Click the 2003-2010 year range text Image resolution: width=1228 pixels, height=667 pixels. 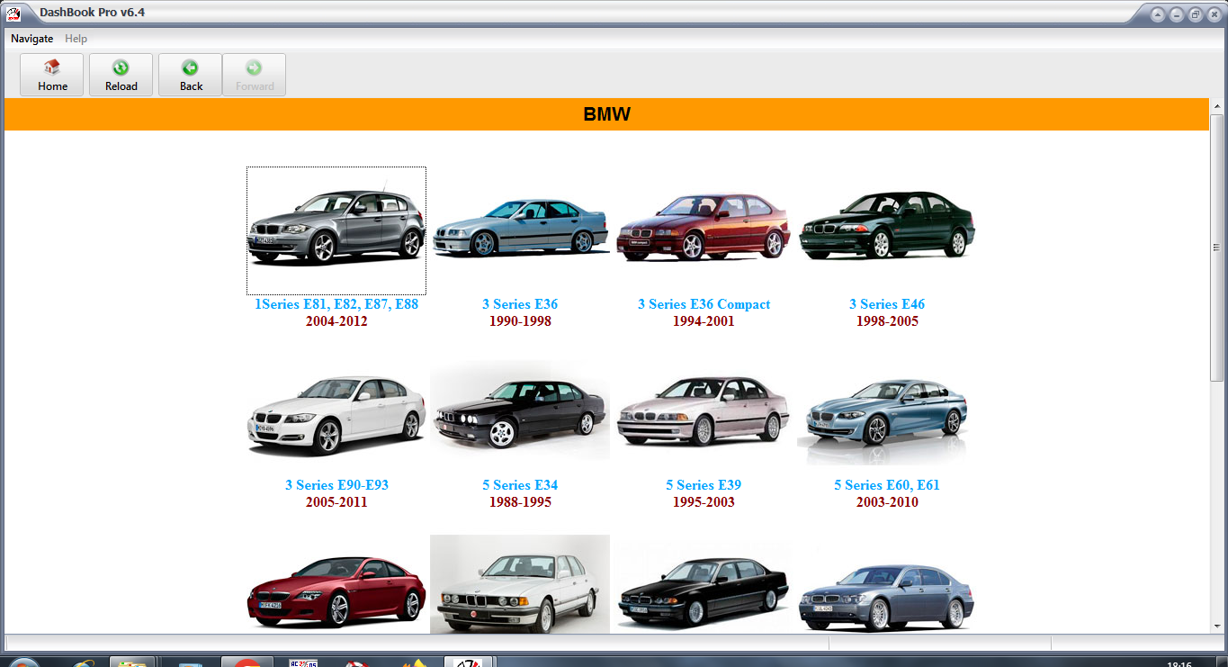point(887,502)
